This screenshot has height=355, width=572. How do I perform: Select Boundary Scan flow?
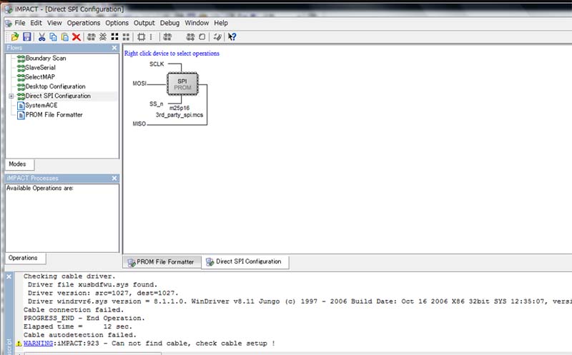pyautogui.click(x=46, y=59)
